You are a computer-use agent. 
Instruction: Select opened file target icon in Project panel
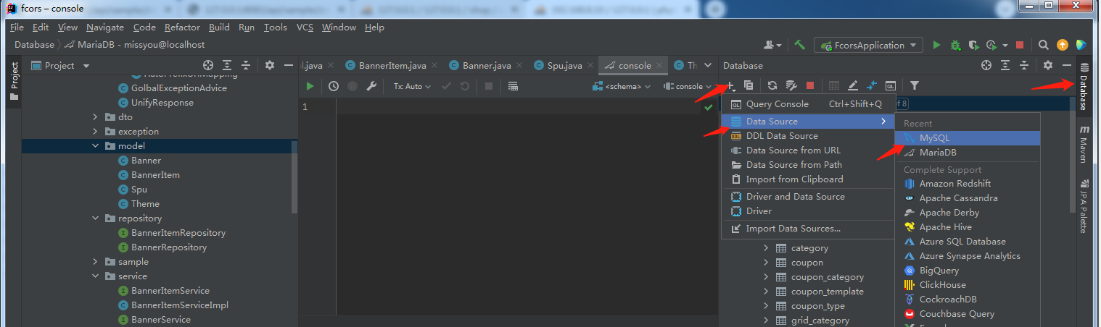(208, 65)
